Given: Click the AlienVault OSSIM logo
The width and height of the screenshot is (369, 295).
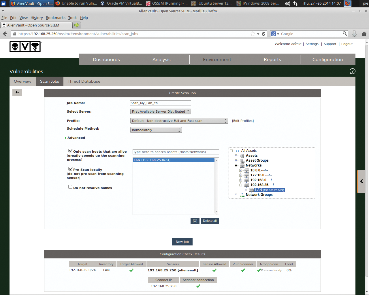Looking at the screenshot, I should click(25, 47).
